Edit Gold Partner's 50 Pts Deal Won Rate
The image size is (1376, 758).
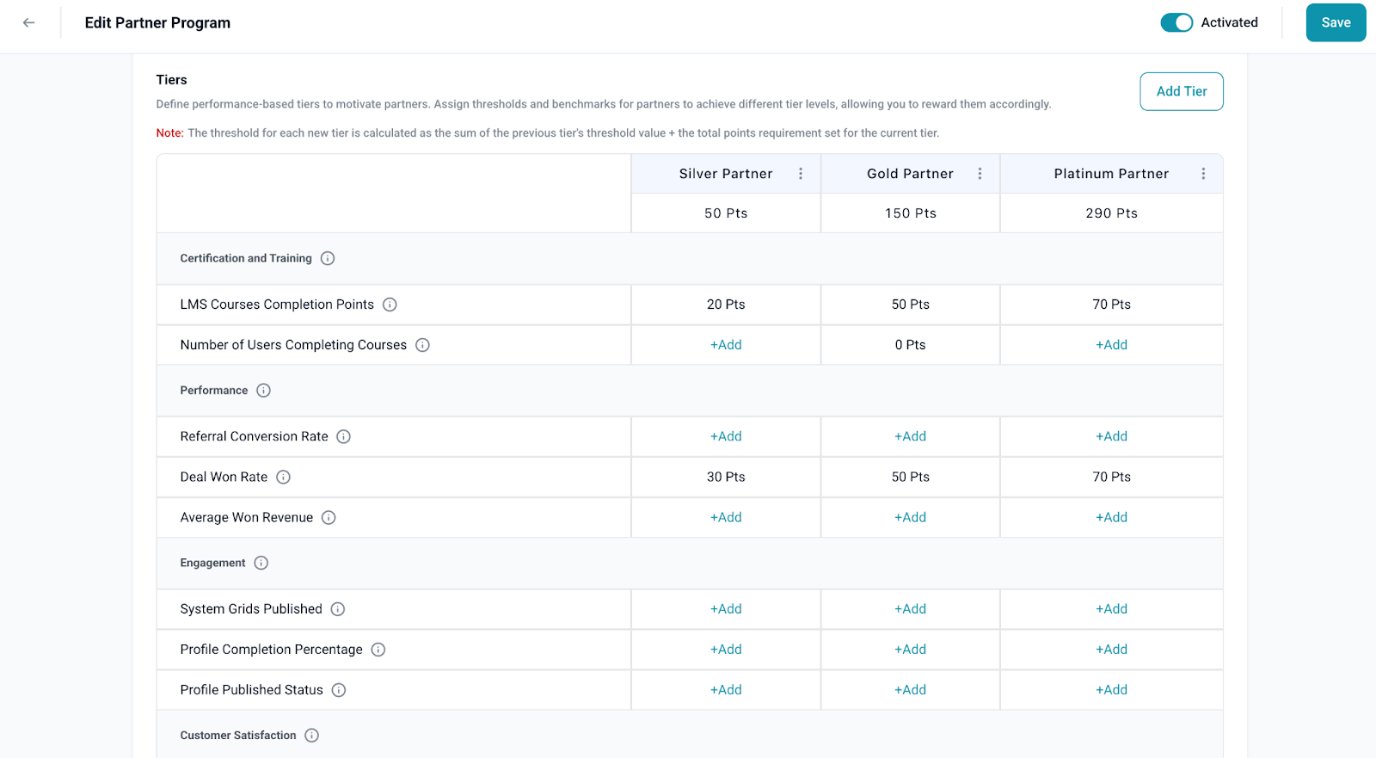coord(910,477)
